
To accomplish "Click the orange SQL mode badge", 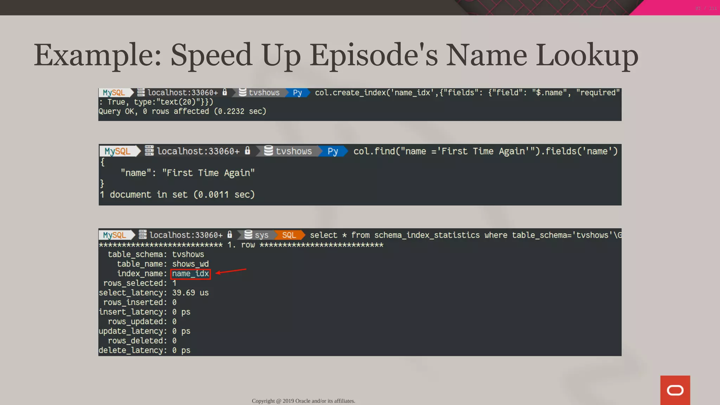I will (289, 235).
